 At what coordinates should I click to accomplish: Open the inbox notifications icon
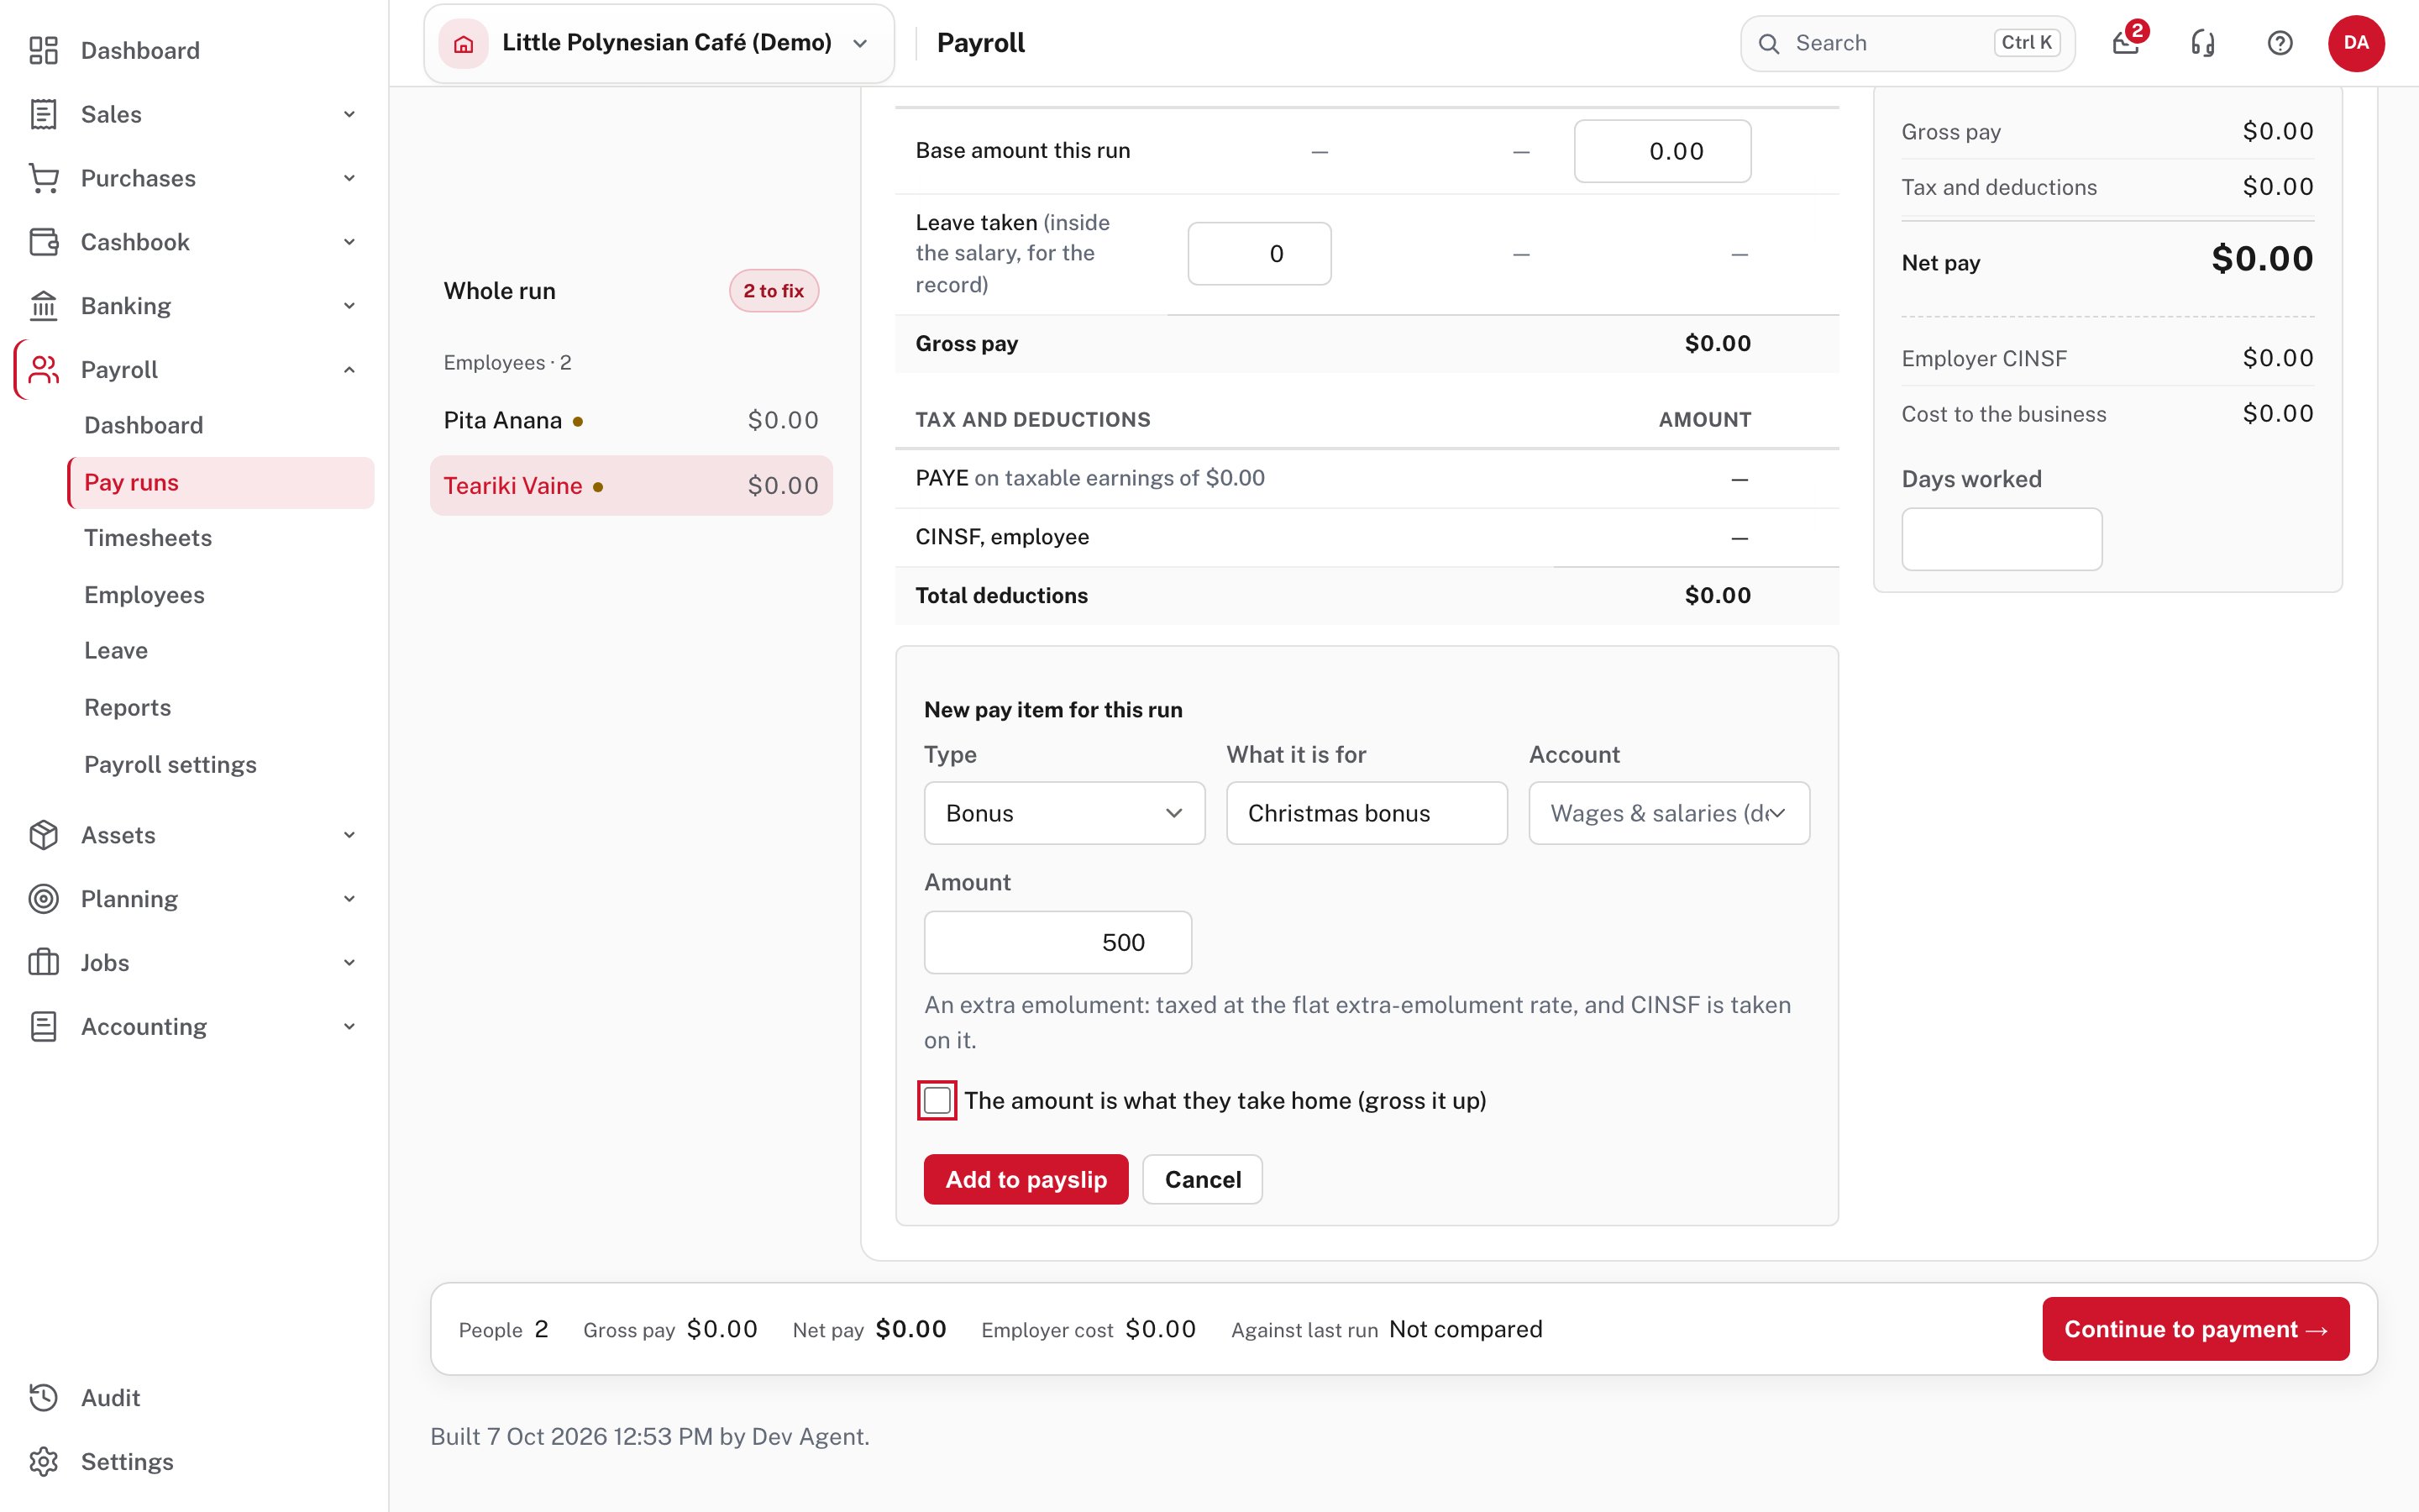(x=2125, y=43)
